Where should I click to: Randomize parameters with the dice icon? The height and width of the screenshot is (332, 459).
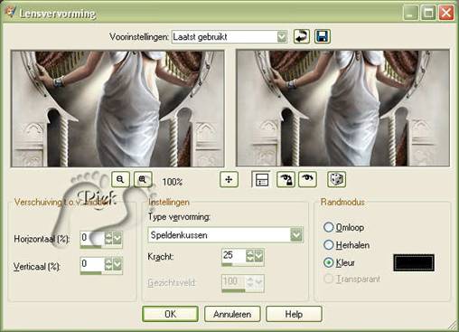click(x=336, y=180)
